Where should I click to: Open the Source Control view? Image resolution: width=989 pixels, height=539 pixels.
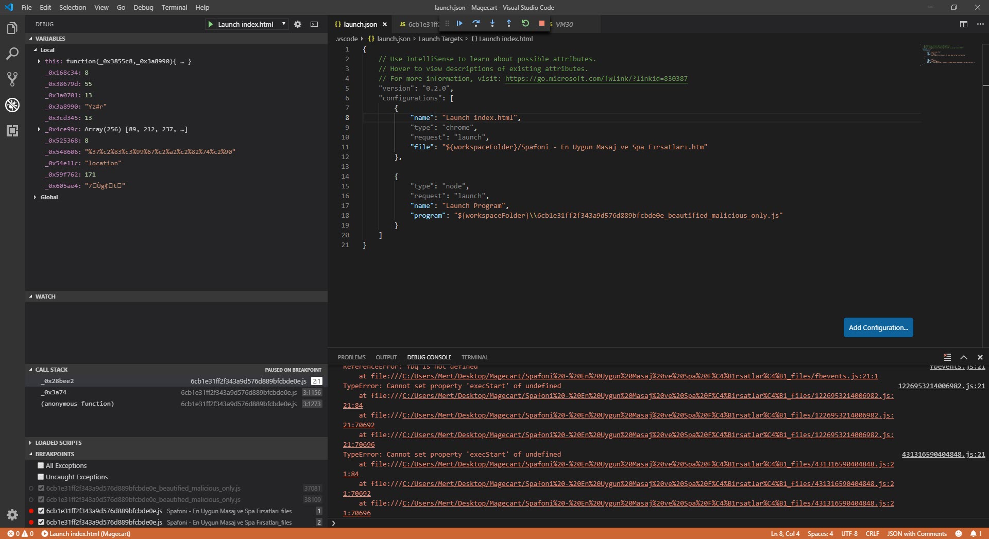click(x=12, y=79)
